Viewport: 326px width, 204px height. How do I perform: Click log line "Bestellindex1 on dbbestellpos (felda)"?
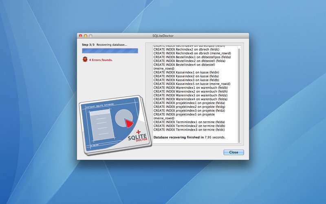(192, 57)
